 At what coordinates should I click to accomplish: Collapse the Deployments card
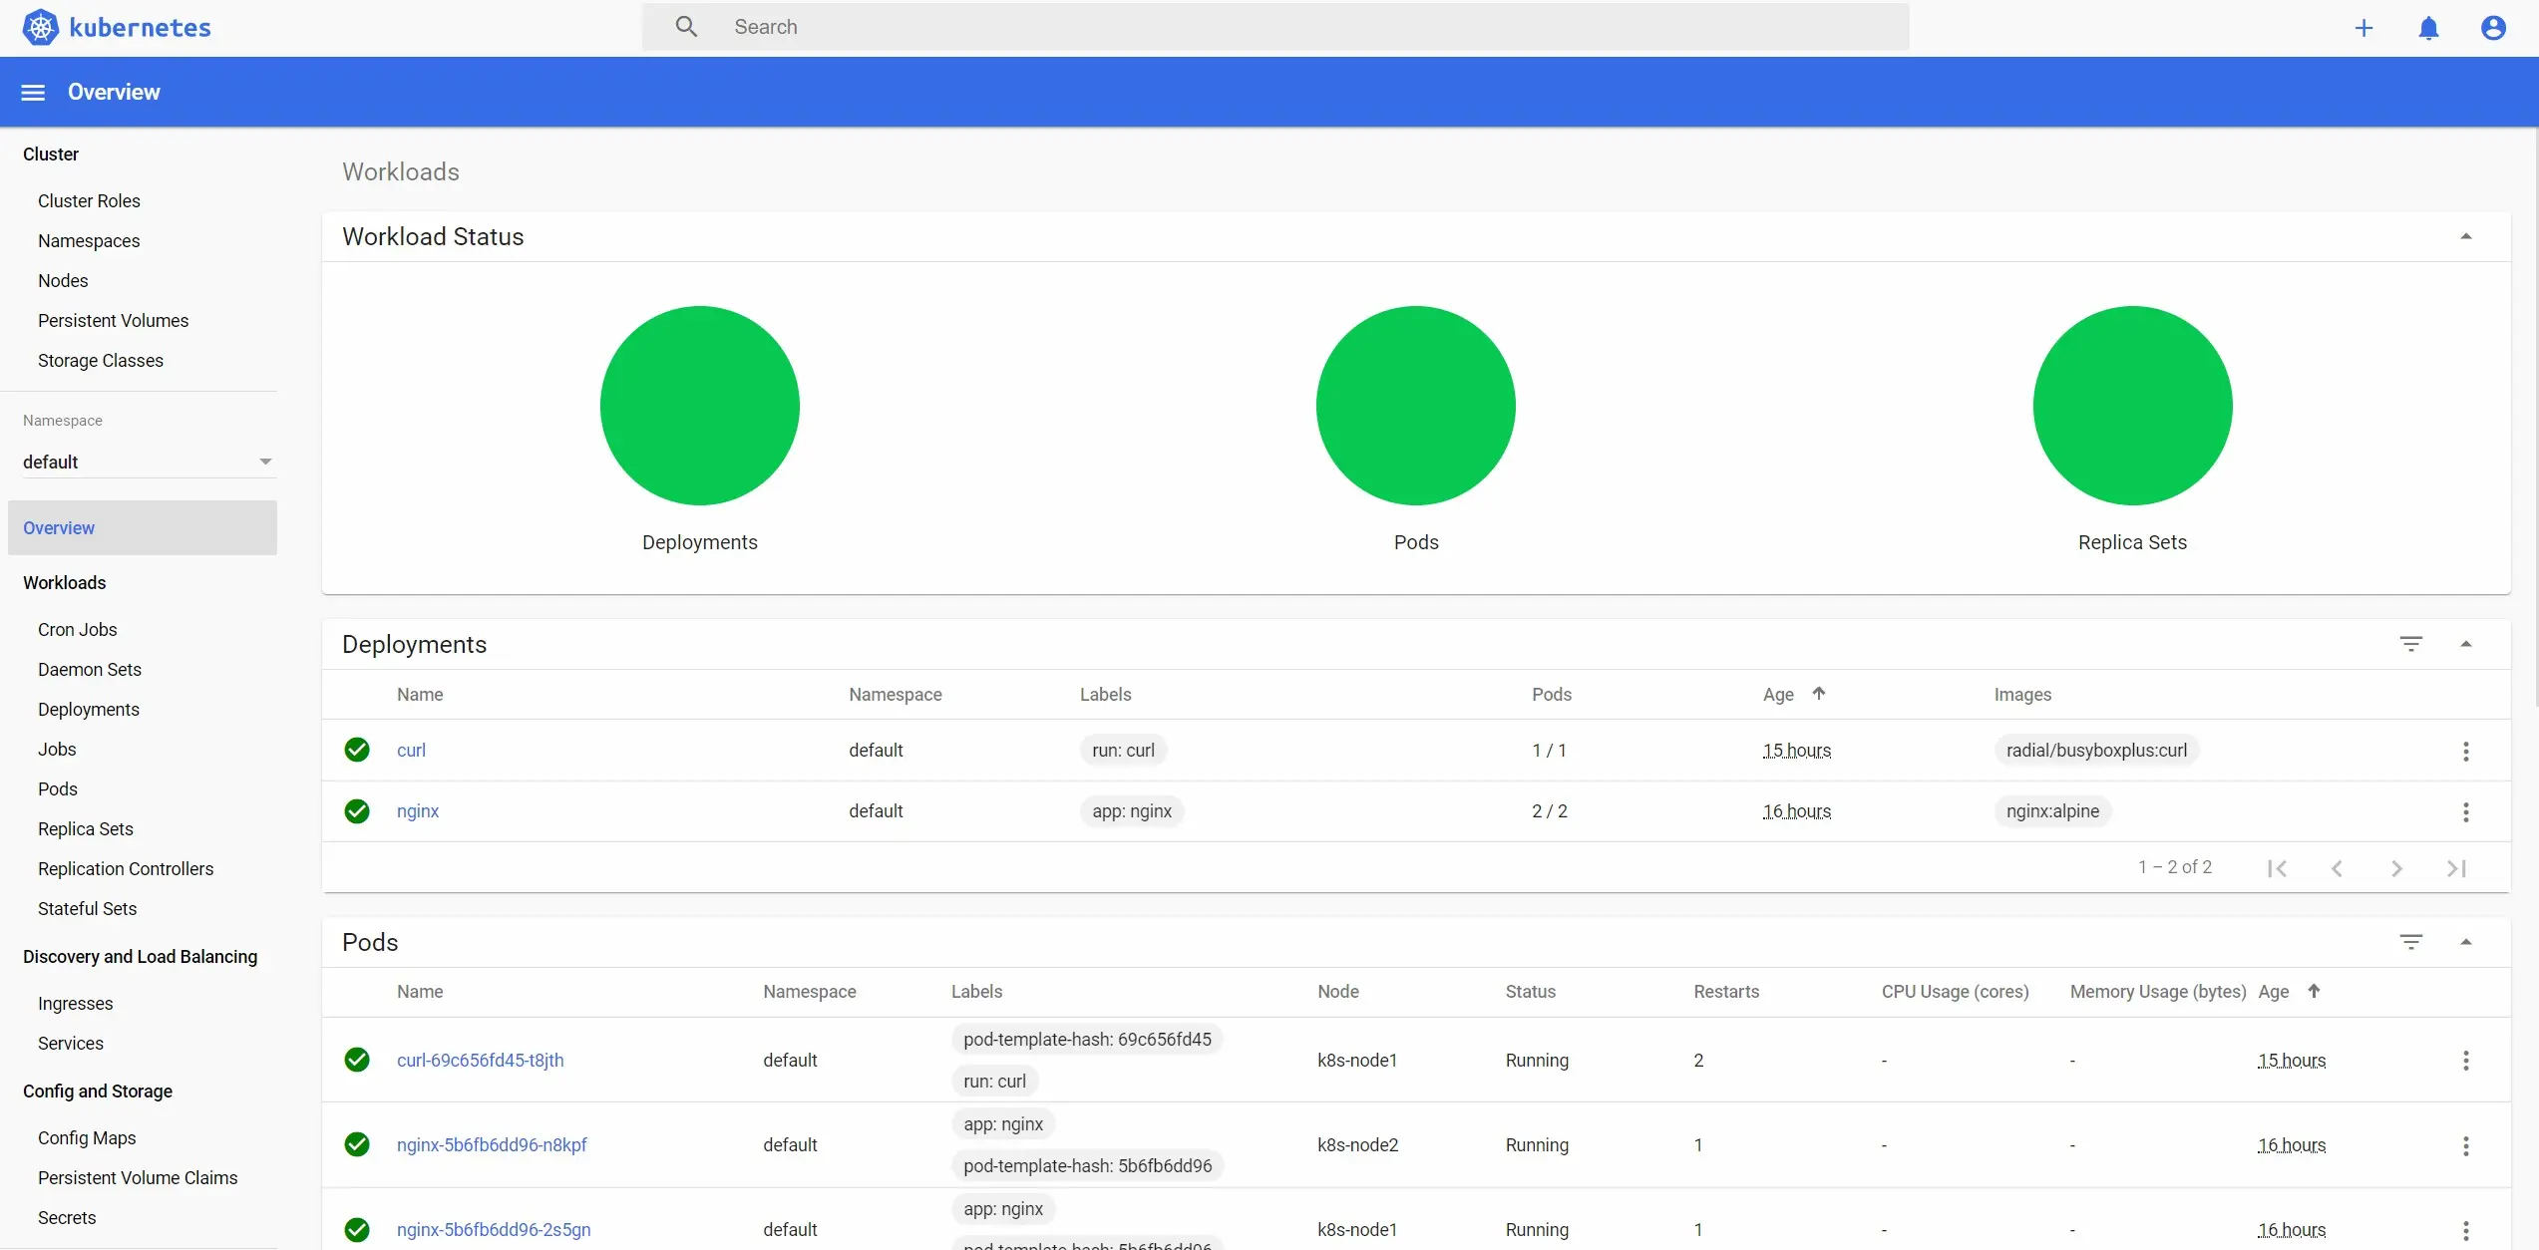click(2465, 644)
